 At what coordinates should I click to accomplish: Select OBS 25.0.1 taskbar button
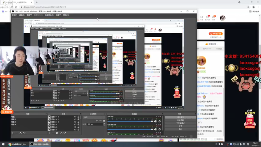39,144
